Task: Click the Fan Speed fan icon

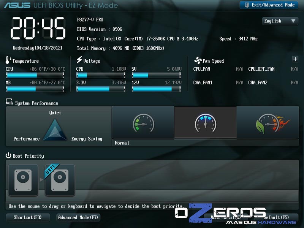Action: point(198,60)
